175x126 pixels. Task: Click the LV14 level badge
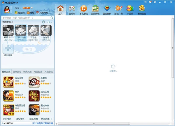26,8
